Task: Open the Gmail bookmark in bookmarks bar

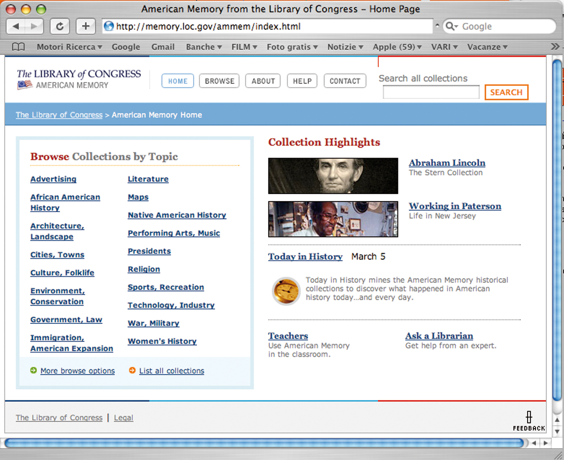Action: click(x=163, y=47)
